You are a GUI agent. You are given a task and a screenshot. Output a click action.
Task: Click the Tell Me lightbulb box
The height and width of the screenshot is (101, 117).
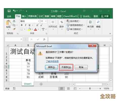click(85, 16)
